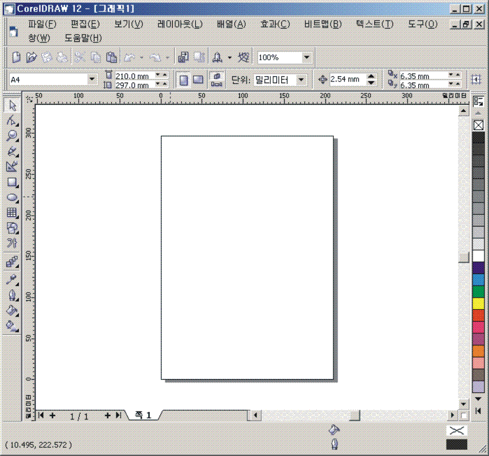Select the Rectangle tool
Image resolution: width=489 pixels, height=456 pixels.
pyautogui.click(x=12, y=182)
